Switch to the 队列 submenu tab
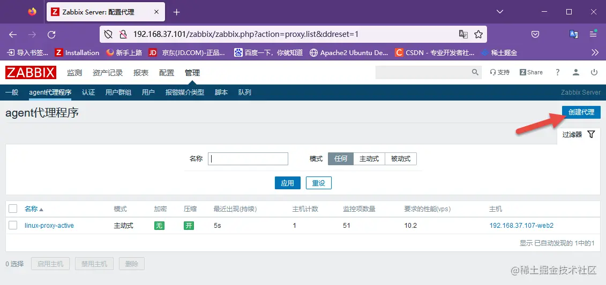Screen dimensions: 606x285 (x=245, y=93)
